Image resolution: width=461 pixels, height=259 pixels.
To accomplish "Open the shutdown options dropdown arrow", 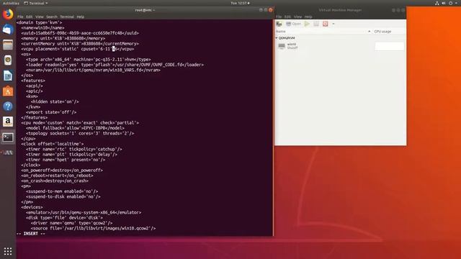I will click(334, 24).
